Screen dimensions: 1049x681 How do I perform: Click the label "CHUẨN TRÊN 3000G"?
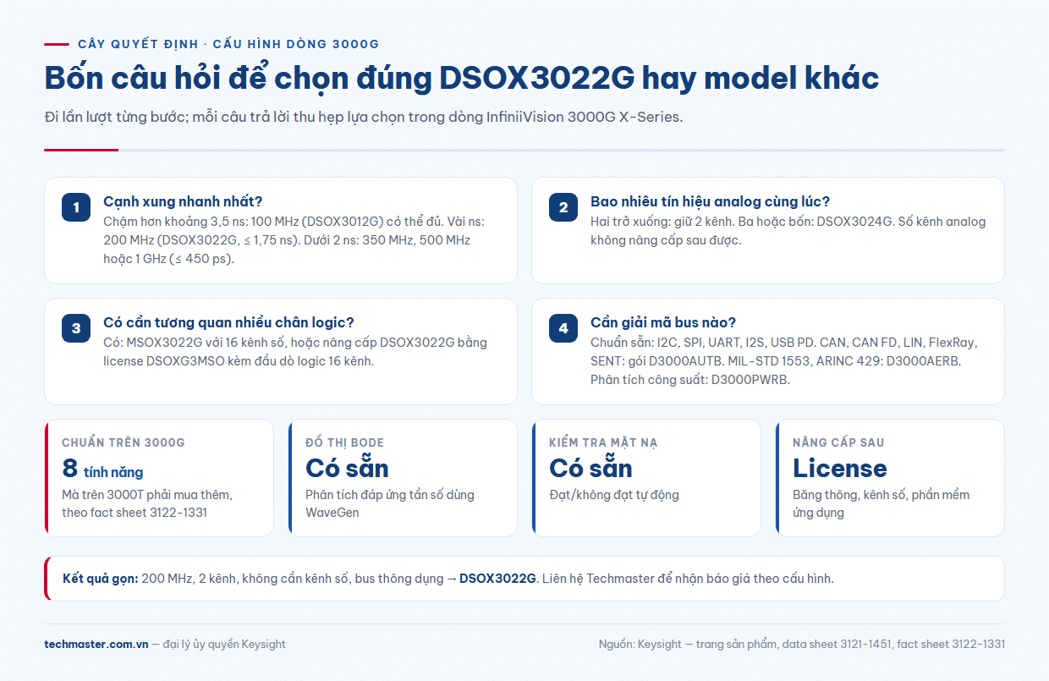pyautogui.click(x=124, y=442)
